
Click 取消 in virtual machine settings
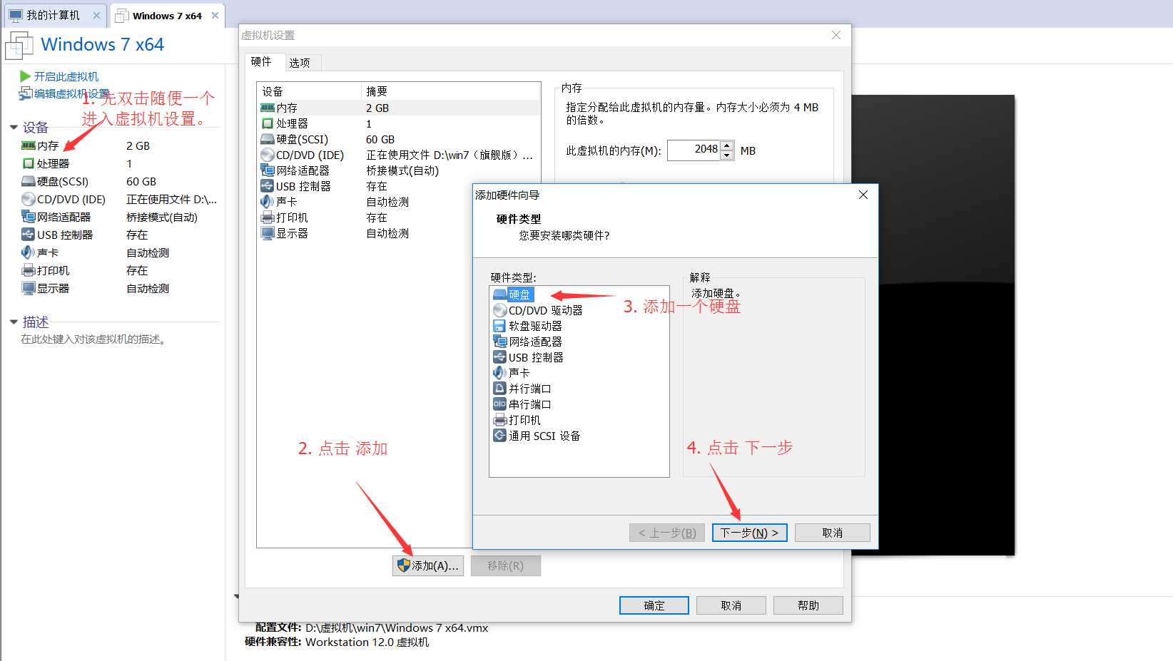tap(731, 605)
